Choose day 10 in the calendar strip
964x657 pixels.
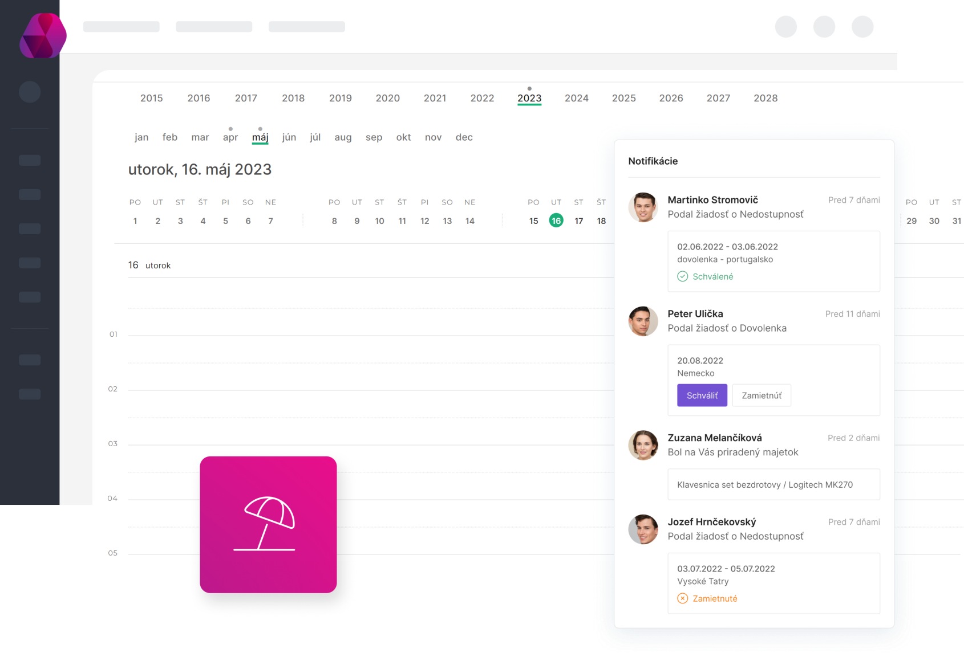[x=379, y=221]
